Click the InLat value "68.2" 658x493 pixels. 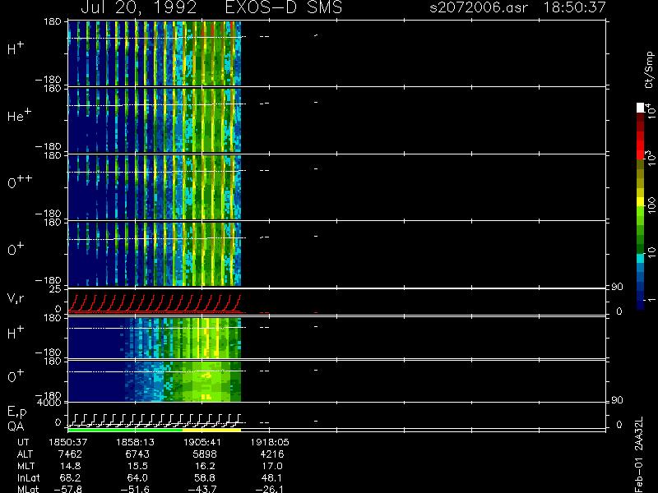[x=70, y=477]
